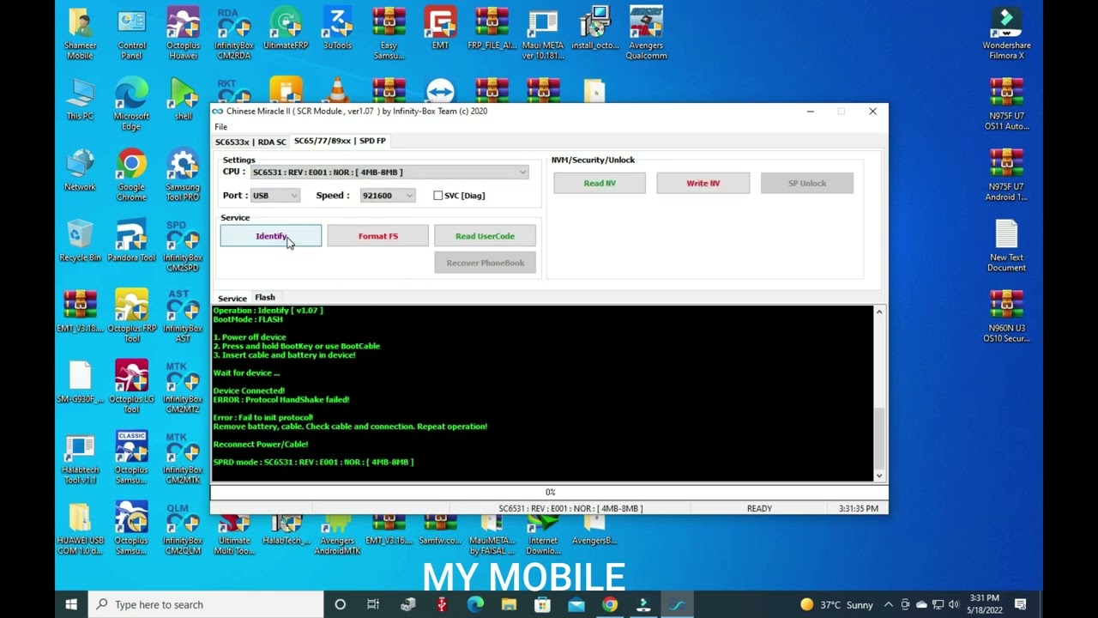Launch the InfinityBox CM2QLM shortcut
This screenshot has width=1098, height=618.
183,529
